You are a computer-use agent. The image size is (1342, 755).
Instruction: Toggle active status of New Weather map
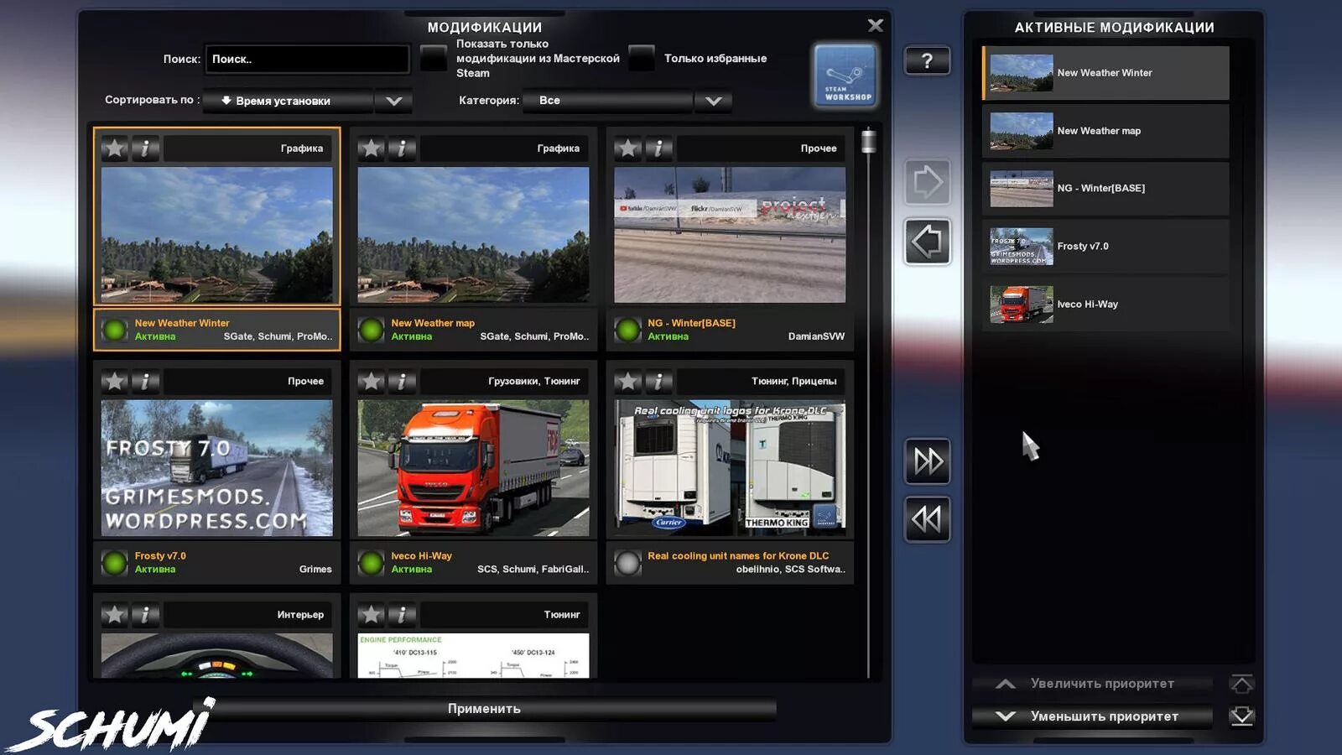pyautogui.click(x=371, y=330)
